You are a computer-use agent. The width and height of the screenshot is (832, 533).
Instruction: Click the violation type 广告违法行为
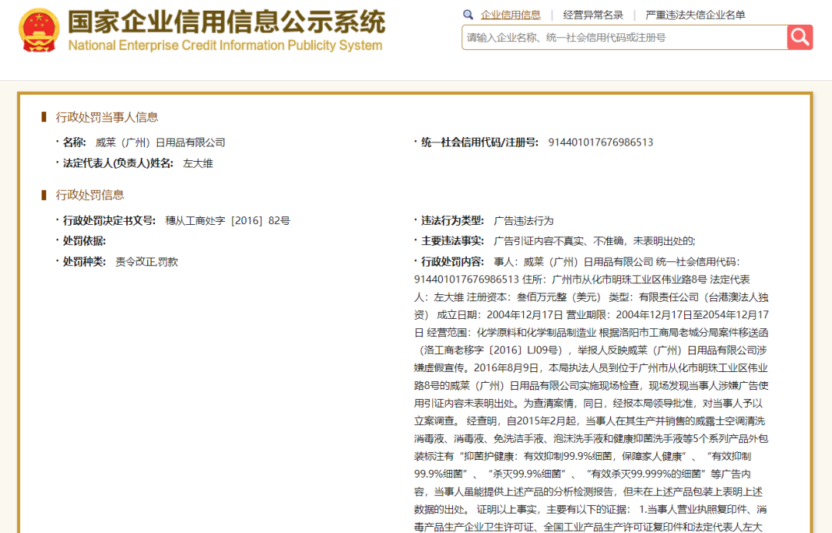[524, 220]
